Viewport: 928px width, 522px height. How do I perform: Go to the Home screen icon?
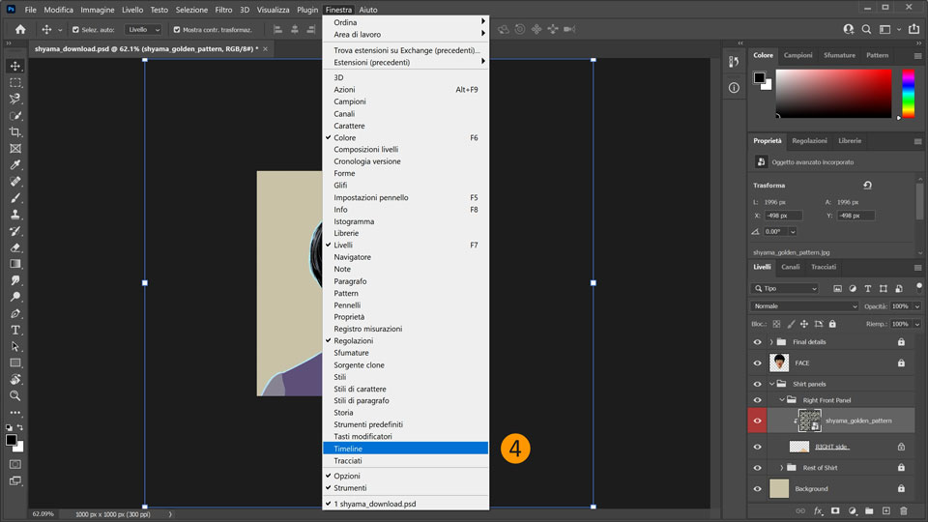20,29
